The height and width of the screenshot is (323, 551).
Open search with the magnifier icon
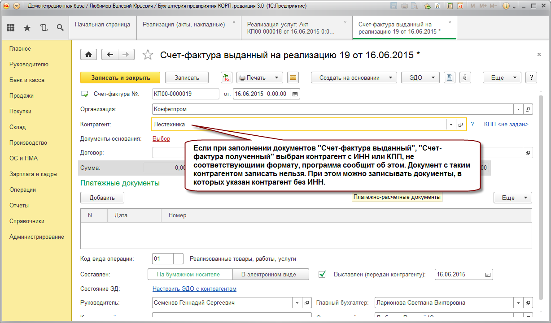60,28
